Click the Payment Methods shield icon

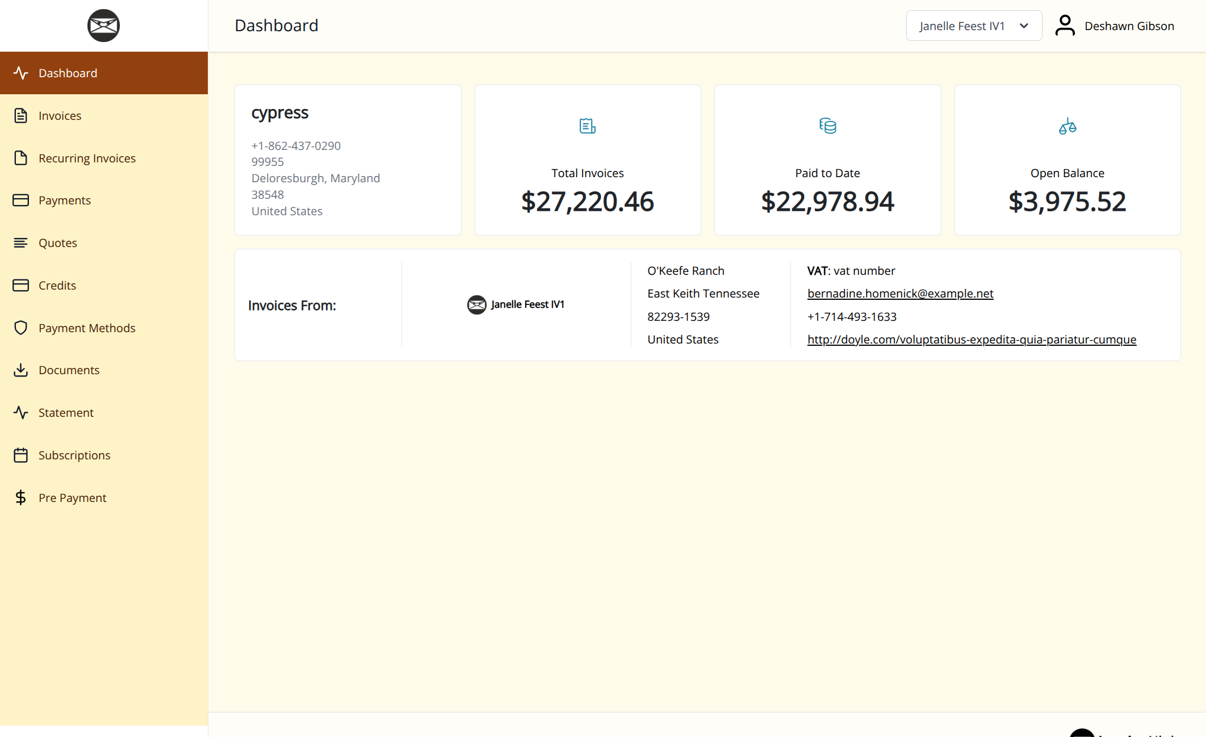coord(21,328)
